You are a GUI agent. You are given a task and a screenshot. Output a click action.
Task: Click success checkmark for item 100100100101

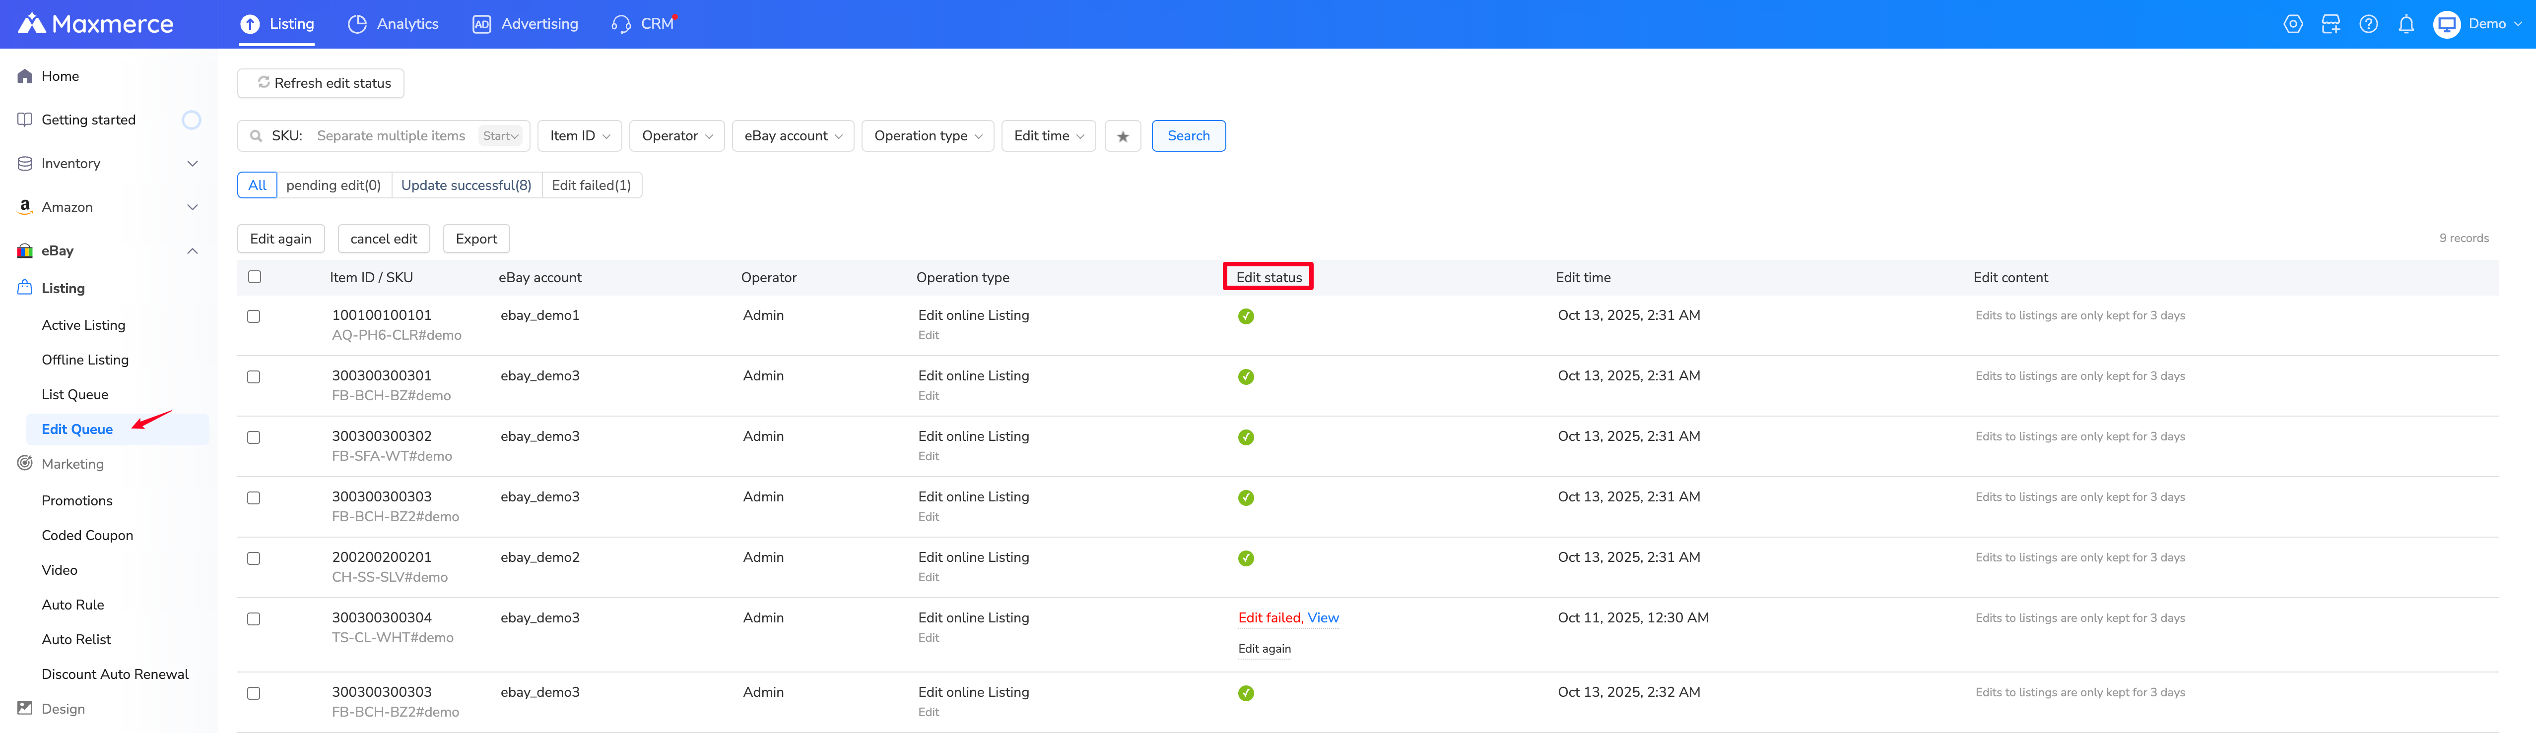1246,316
